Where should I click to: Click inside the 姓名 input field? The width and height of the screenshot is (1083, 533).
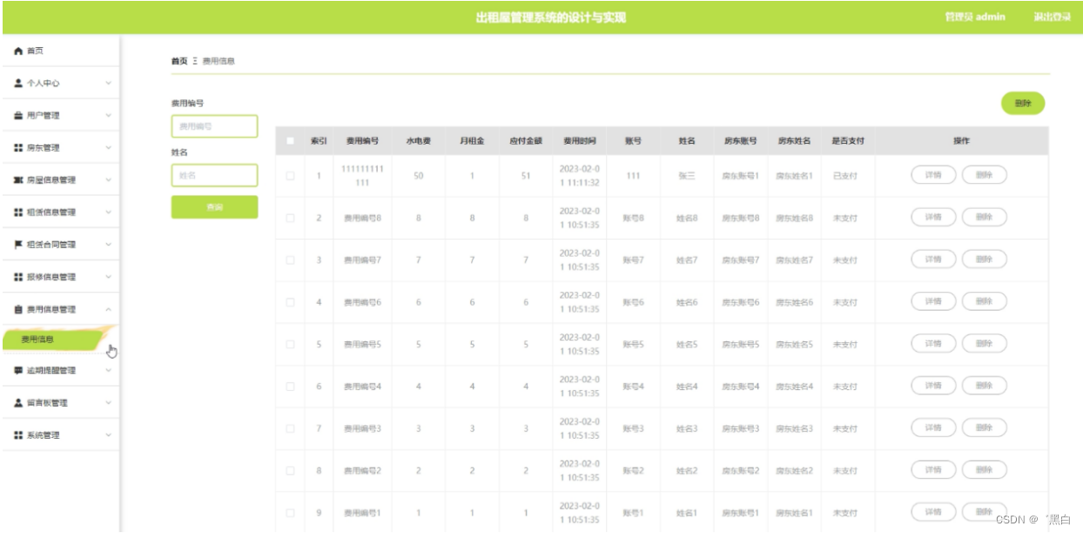214,175
